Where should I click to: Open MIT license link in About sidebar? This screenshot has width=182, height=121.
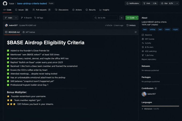click(148, 39)
